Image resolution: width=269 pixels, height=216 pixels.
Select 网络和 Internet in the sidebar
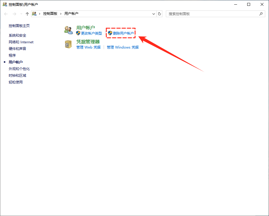point(21,42)
